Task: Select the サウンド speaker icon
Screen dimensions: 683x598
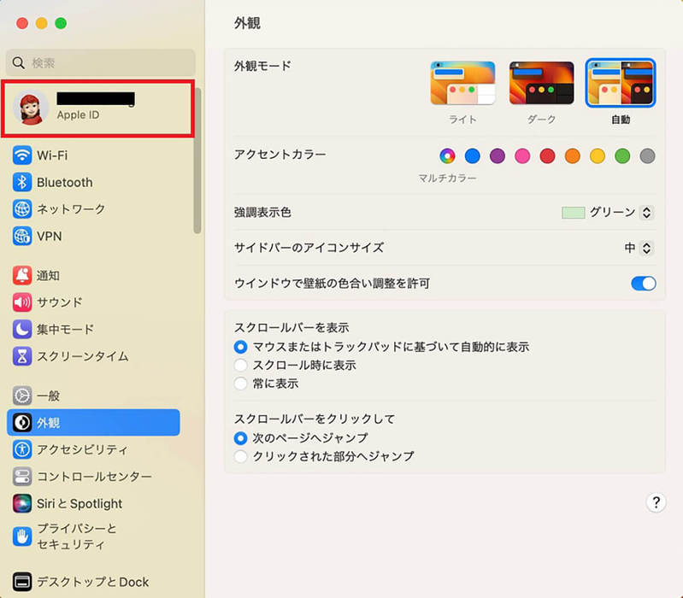Action: pos(22,302)
